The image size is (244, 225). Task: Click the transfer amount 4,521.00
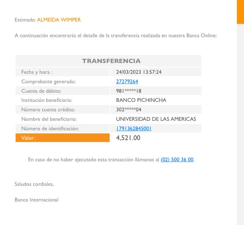[x=128, y=138]
